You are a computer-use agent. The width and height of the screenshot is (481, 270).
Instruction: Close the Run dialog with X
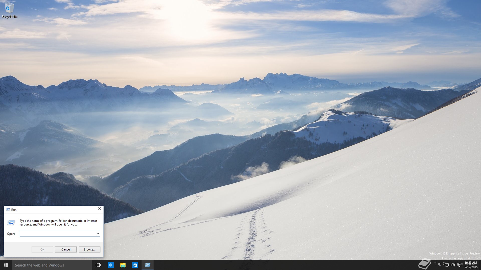click(100, 208)
